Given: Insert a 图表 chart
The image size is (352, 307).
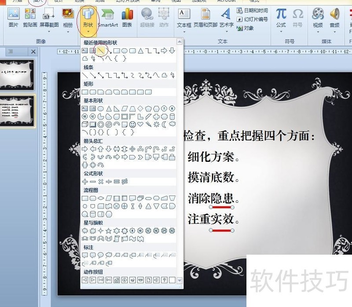Looking at the screenshot, I should pos(127,18).
